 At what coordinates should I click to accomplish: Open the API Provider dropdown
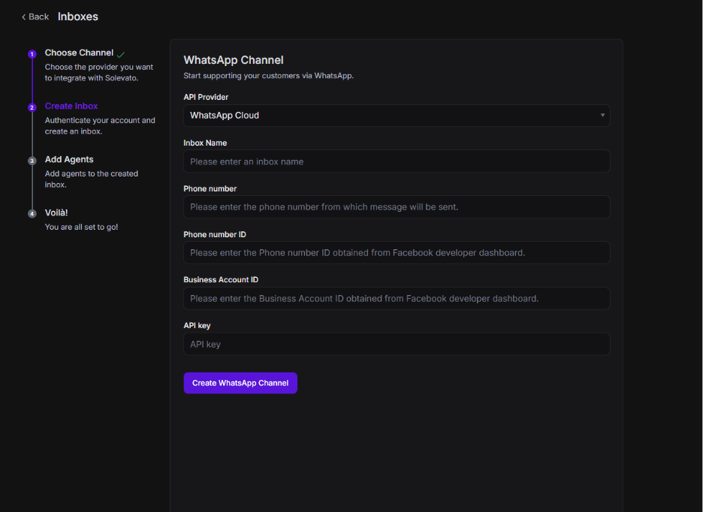click(397, 116)
